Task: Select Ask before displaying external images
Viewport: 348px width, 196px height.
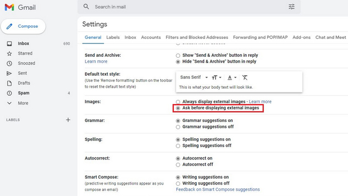Action: coord(178,108)
